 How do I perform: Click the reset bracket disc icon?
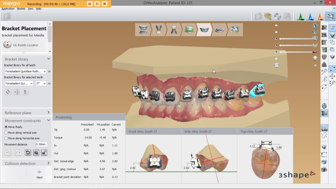click(8, 92)
